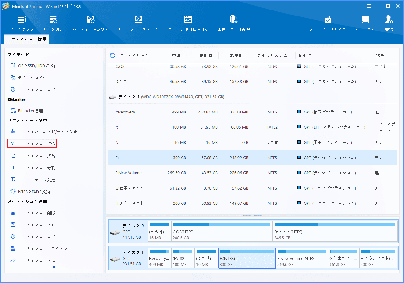This screenshot has width=404, height=283.
Task: Sort by 使用済 column header
Action: click(x=206, y=55)
